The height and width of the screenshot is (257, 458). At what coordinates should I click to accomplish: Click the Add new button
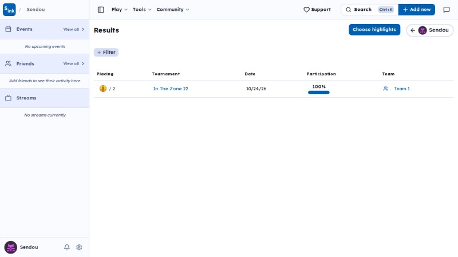[417, 10]
